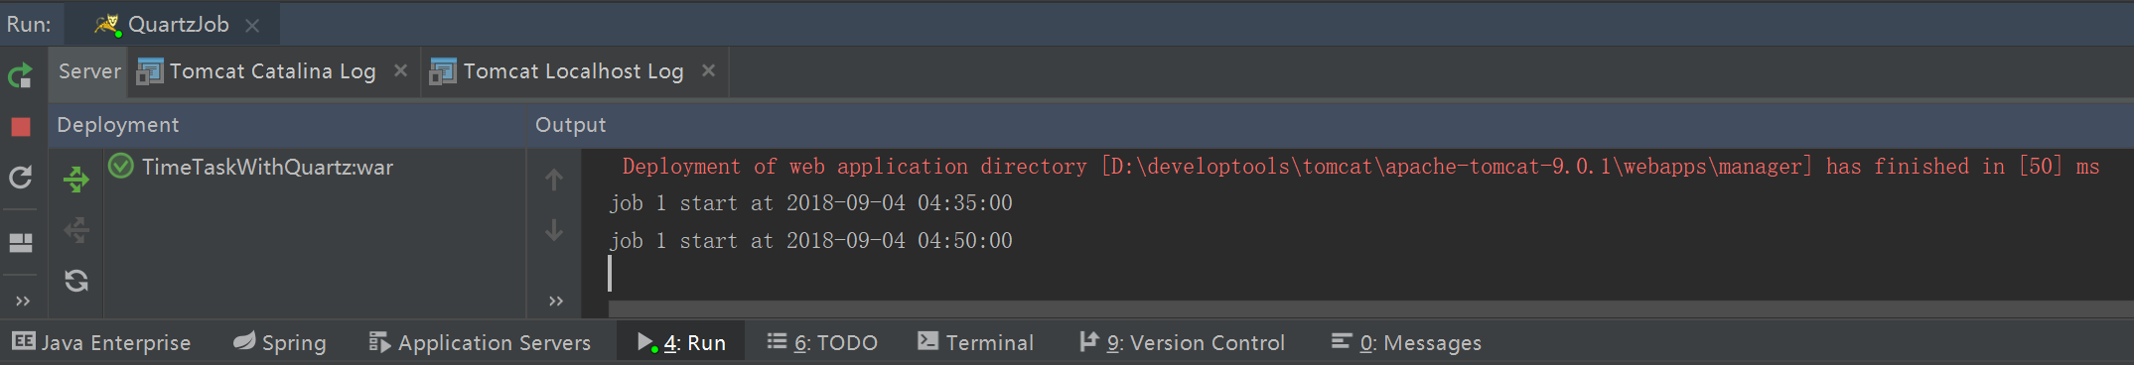Viewport: 2134px width, 365px height.
Task: Open the Version Control tool window
Action: coord(1182,342)
